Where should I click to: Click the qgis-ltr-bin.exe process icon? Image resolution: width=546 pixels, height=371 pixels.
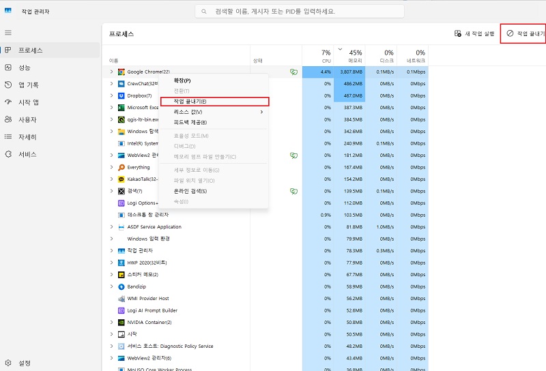click(121, 120)
